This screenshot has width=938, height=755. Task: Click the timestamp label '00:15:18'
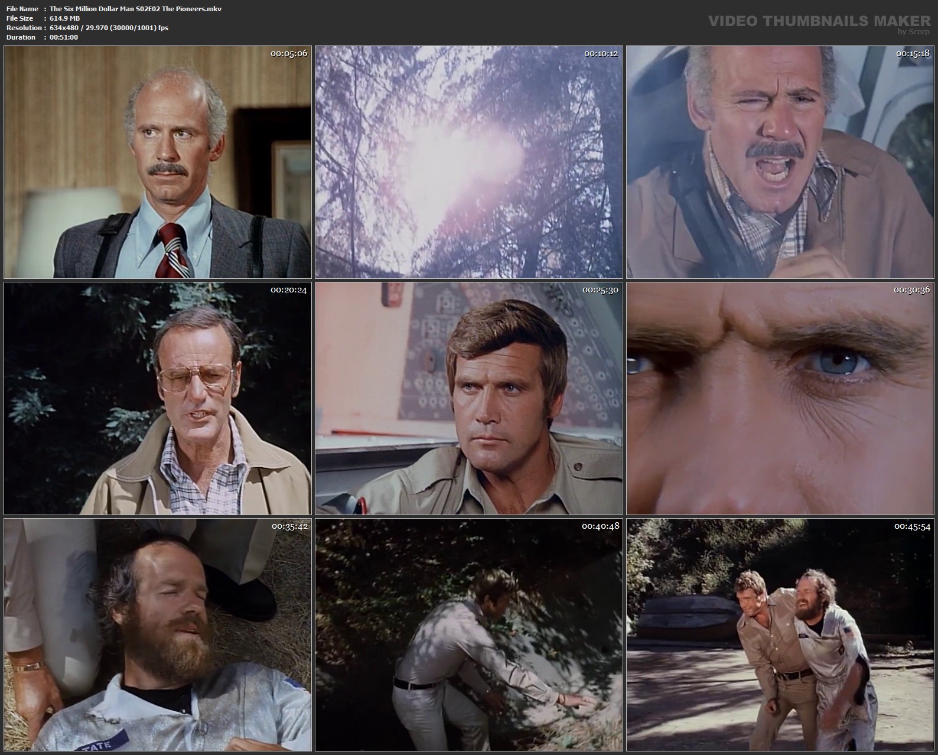pyautogui.click(x=913, y=53)
